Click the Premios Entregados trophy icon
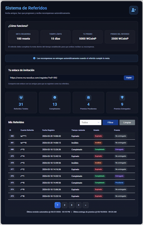Image resolution: width=143 pixels, height=225 pixels. coord(122,97)
